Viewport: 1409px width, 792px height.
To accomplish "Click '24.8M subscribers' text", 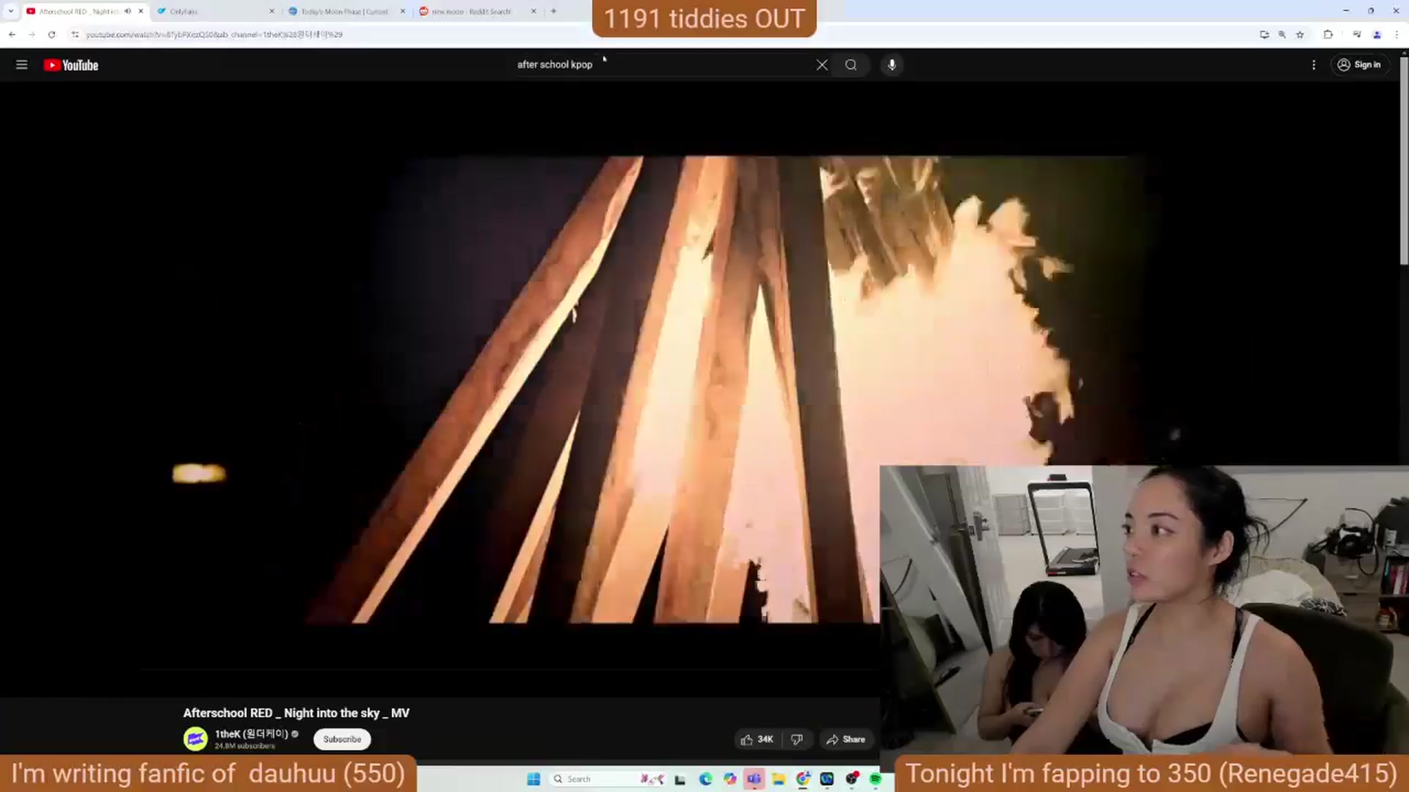I will [245, 746].
